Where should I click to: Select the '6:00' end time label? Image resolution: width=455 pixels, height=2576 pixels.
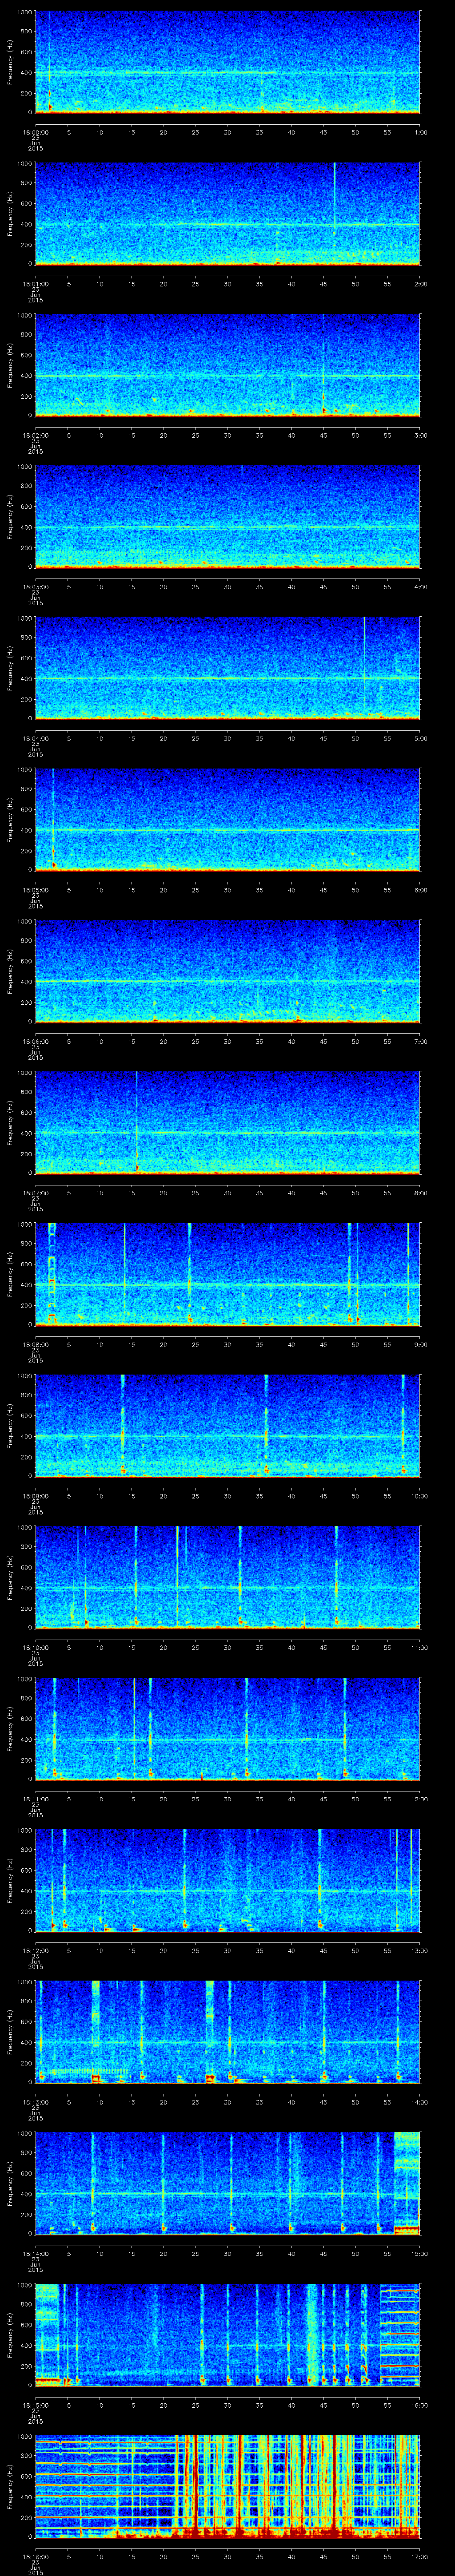pos(421,890)
